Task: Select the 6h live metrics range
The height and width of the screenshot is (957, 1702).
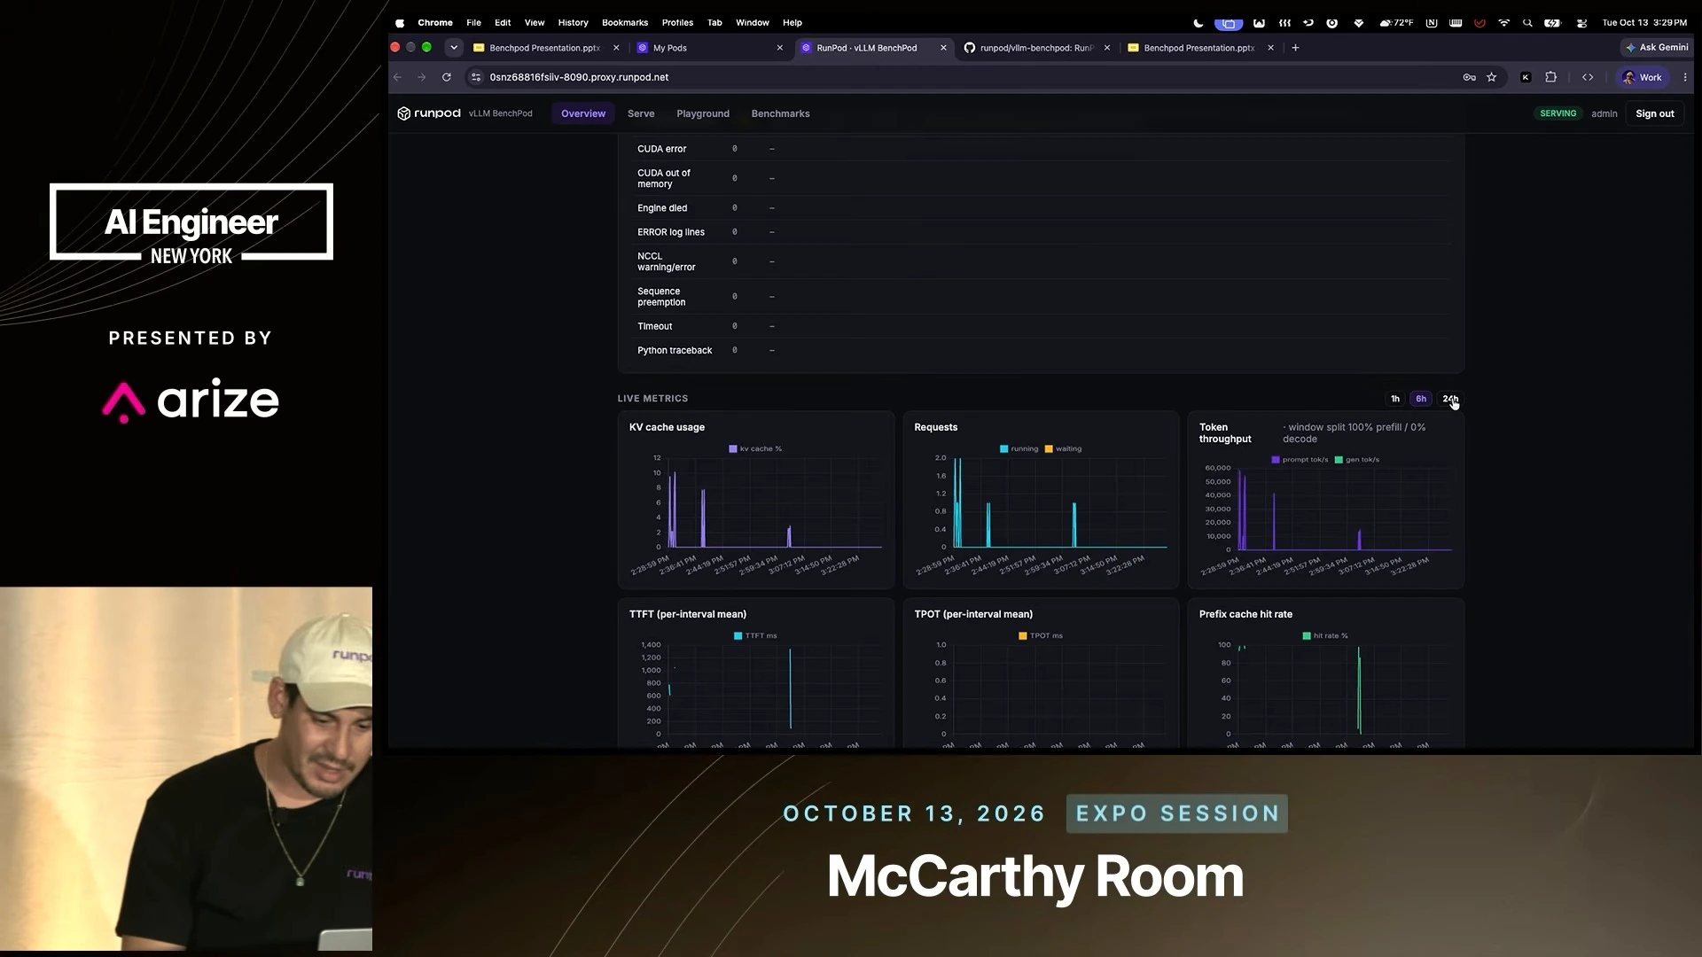Action: coord(1421,399)
